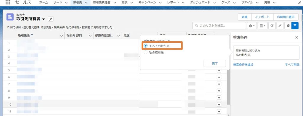Open the レポート tab
This screenshot has width=303, height=116.
[x=173, y=2]
